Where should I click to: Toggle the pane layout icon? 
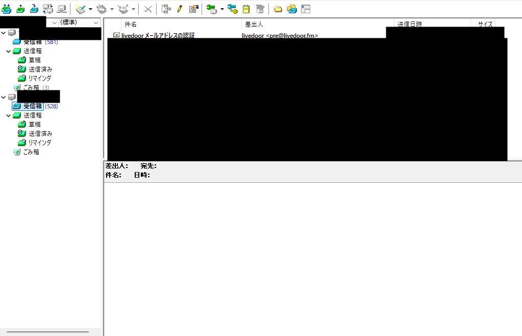(x=306, y=9)
